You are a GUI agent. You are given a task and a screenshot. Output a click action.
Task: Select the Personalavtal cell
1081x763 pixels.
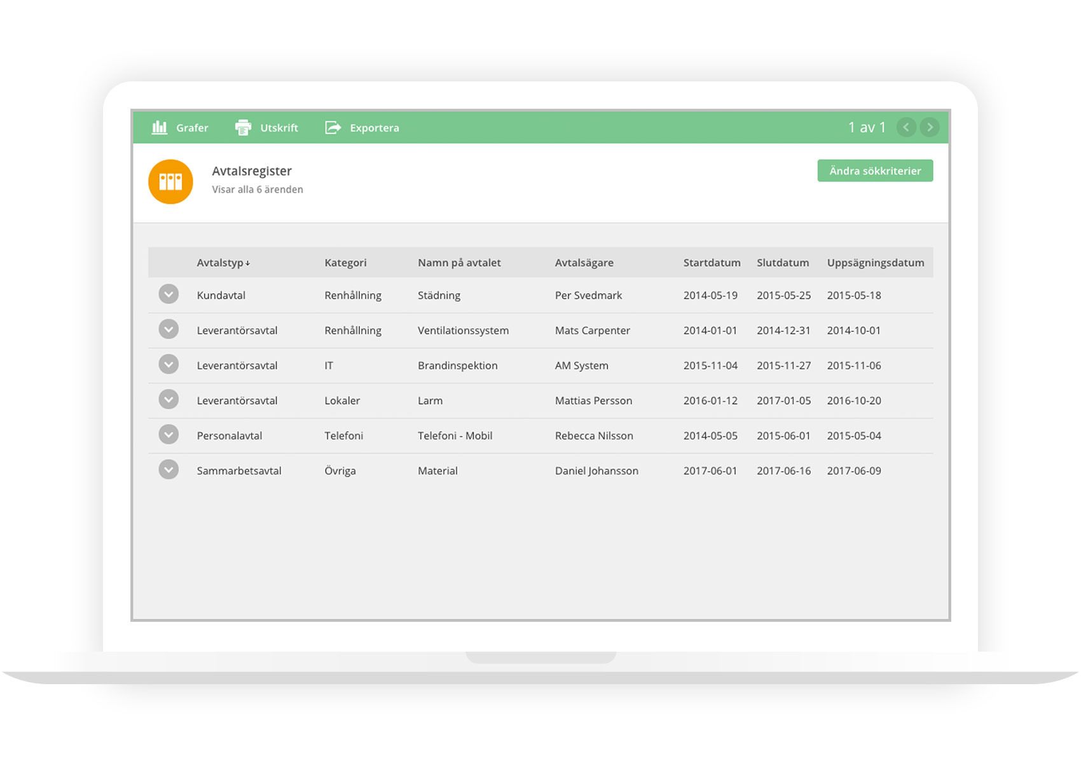(x=230, y=436)
